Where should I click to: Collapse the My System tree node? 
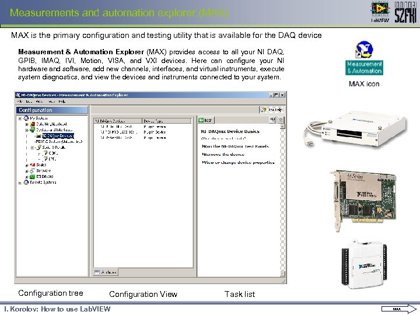pos(20,118)
